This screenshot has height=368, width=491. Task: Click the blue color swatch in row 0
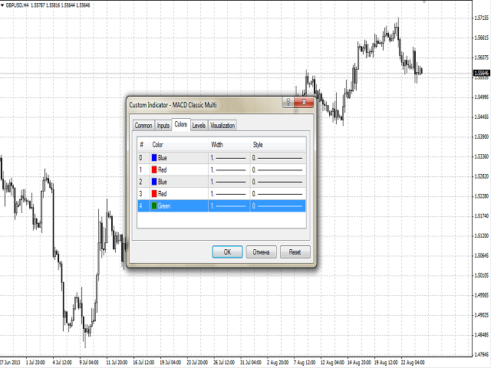[x=154, y=158]
